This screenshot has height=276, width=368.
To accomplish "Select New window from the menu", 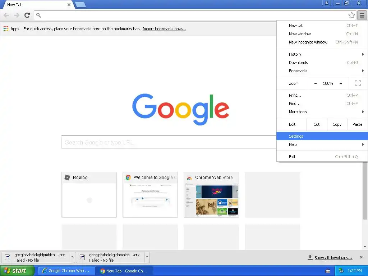I will (322, 34).
